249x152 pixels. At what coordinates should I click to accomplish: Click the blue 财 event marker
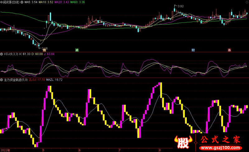pos(193,50)
